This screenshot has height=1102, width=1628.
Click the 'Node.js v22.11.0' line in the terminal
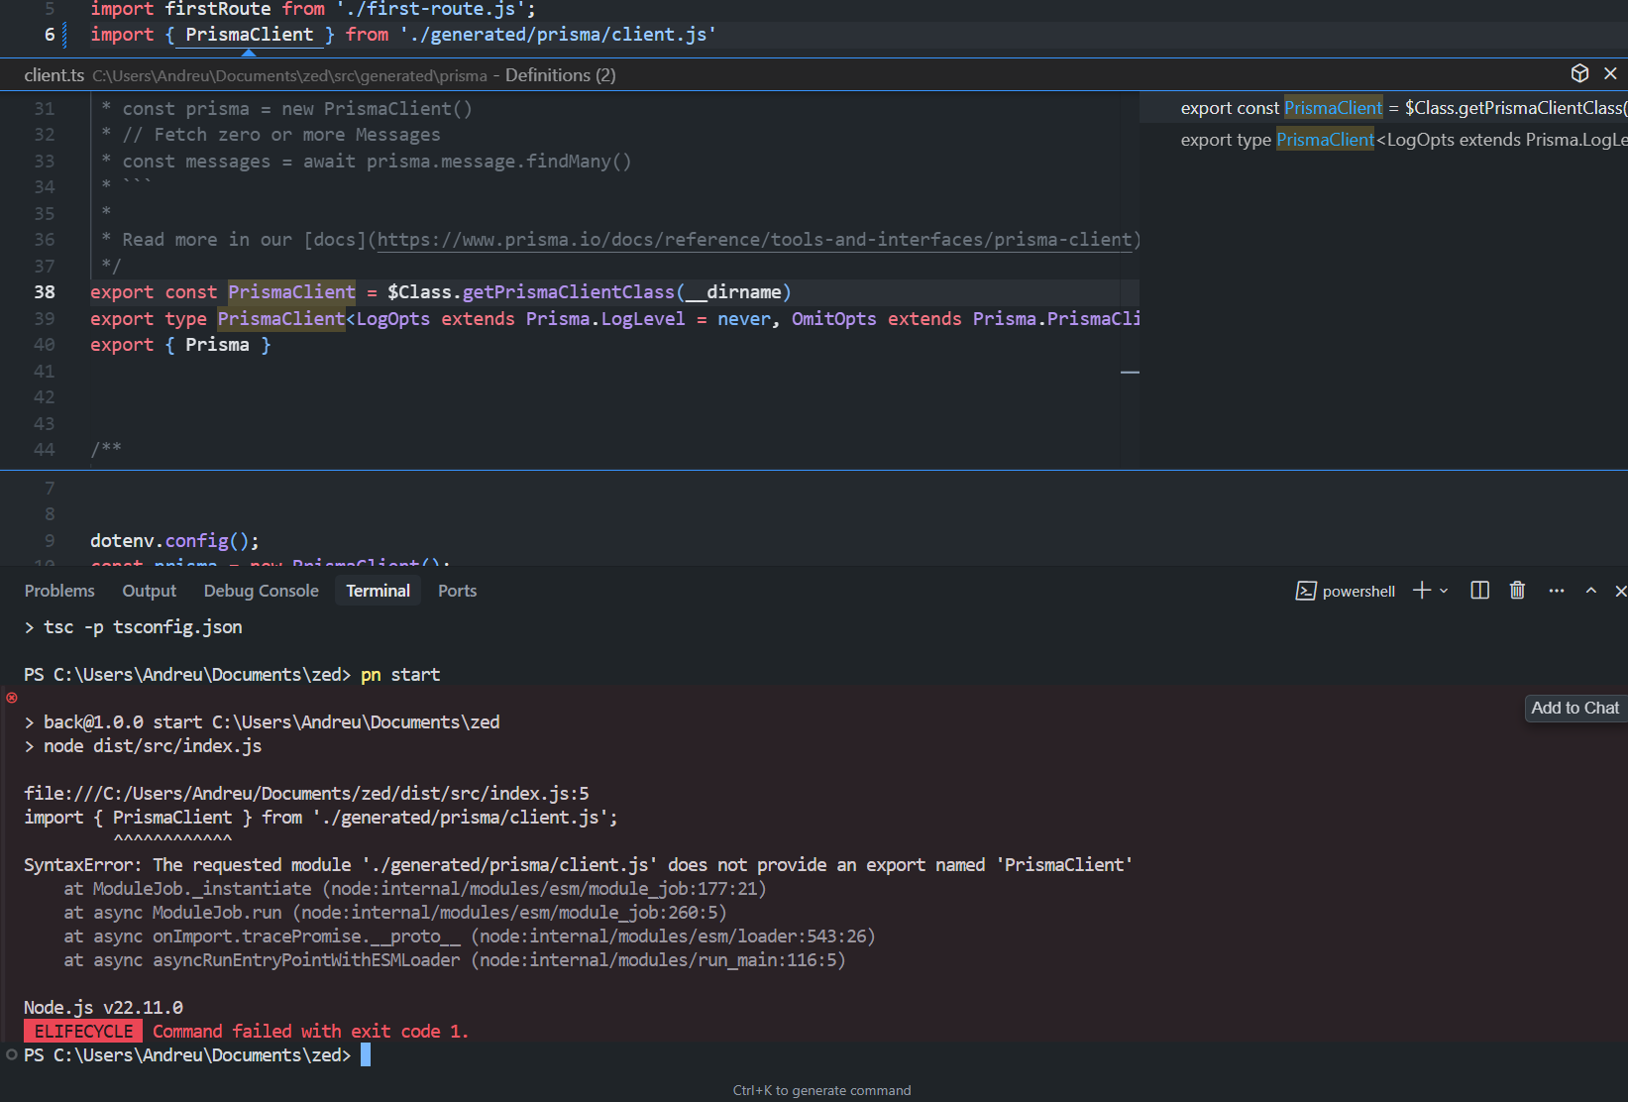(104, 1008)
